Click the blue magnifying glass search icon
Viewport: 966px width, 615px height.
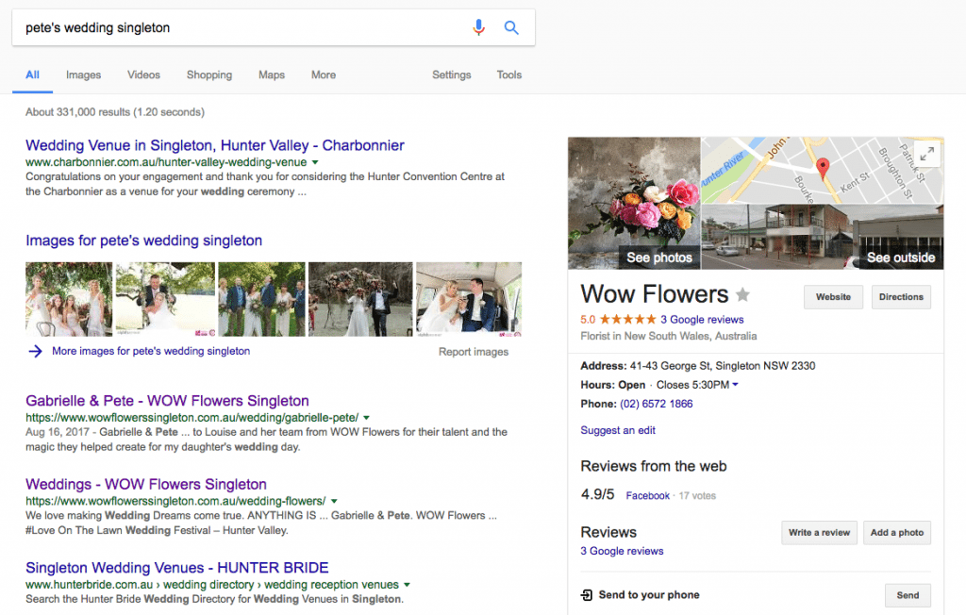click(x=511, y=27)
